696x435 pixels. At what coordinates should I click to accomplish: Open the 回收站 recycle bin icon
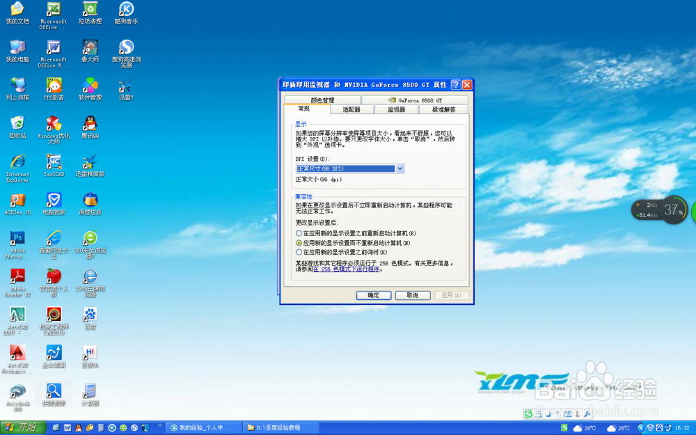pyautogui.click(x=17, y=127)
